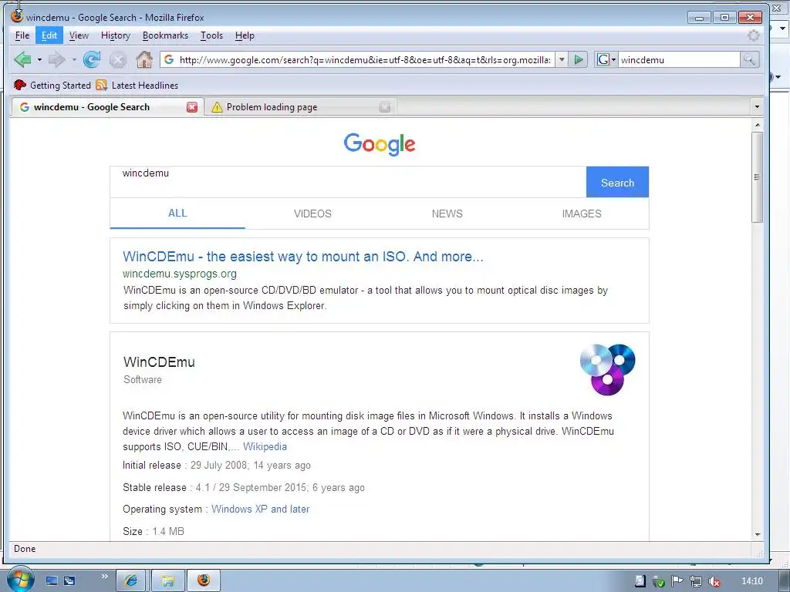
Task: Open the View menu
Action: pyautogui.click(x=79, y=35)
